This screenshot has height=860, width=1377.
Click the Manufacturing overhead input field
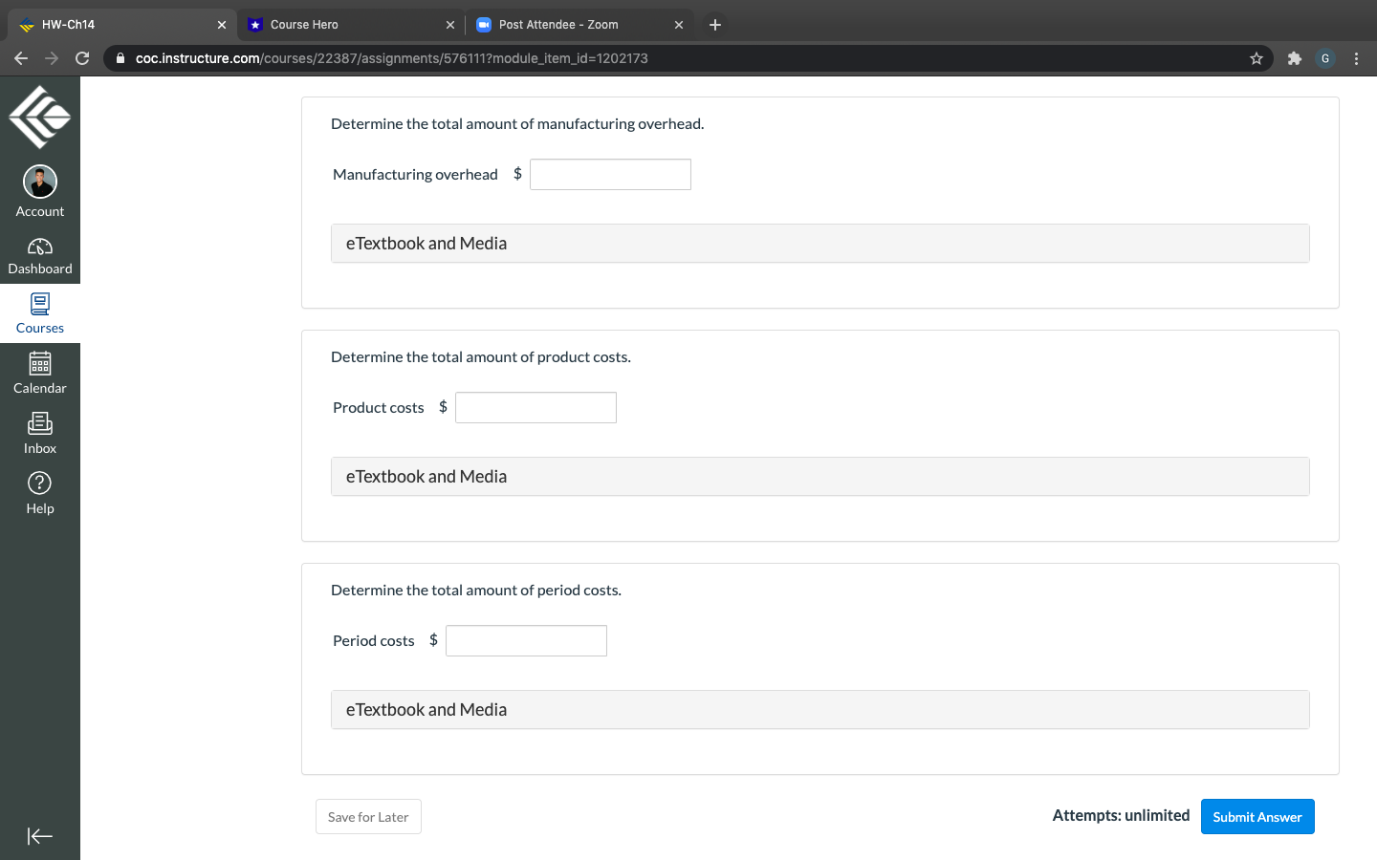tap(610, 174)
